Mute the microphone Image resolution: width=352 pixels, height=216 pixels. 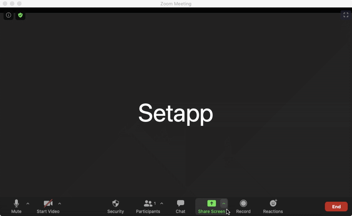click(x=16, y=206)
